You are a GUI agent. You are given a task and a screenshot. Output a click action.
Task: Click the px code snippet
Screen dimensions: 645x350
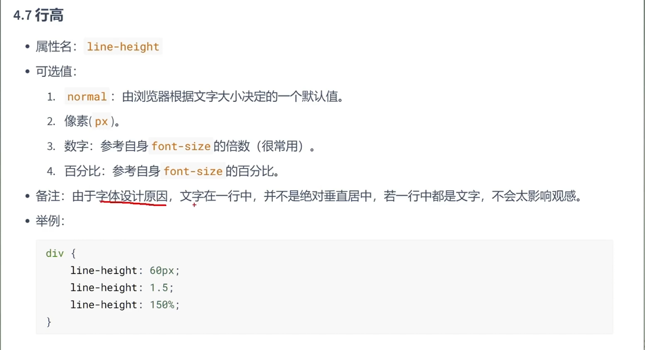(x=101, y=122)
